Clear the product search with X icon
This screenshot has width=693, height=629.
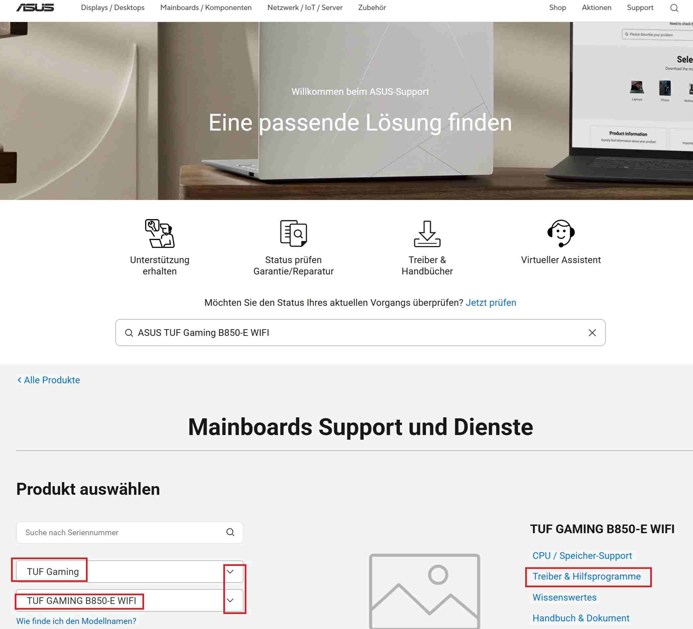592,332
